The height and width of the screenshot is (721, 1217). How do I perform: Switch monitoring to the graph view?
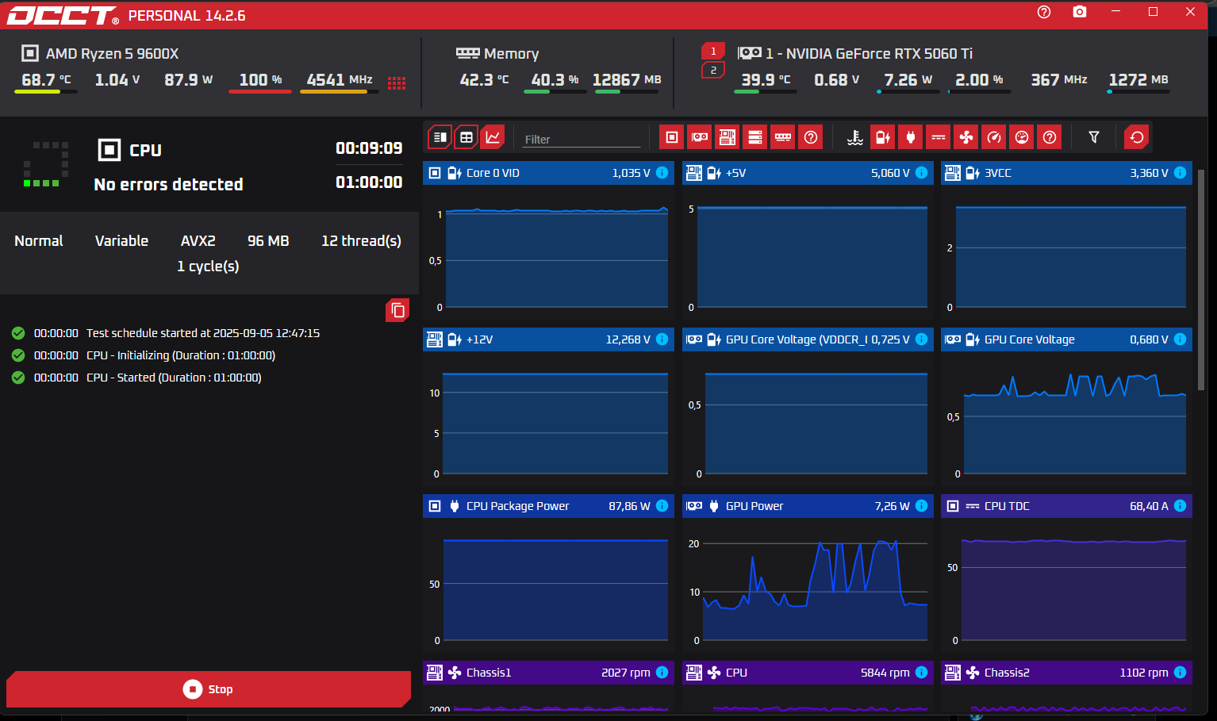click(x=493, y=137)
